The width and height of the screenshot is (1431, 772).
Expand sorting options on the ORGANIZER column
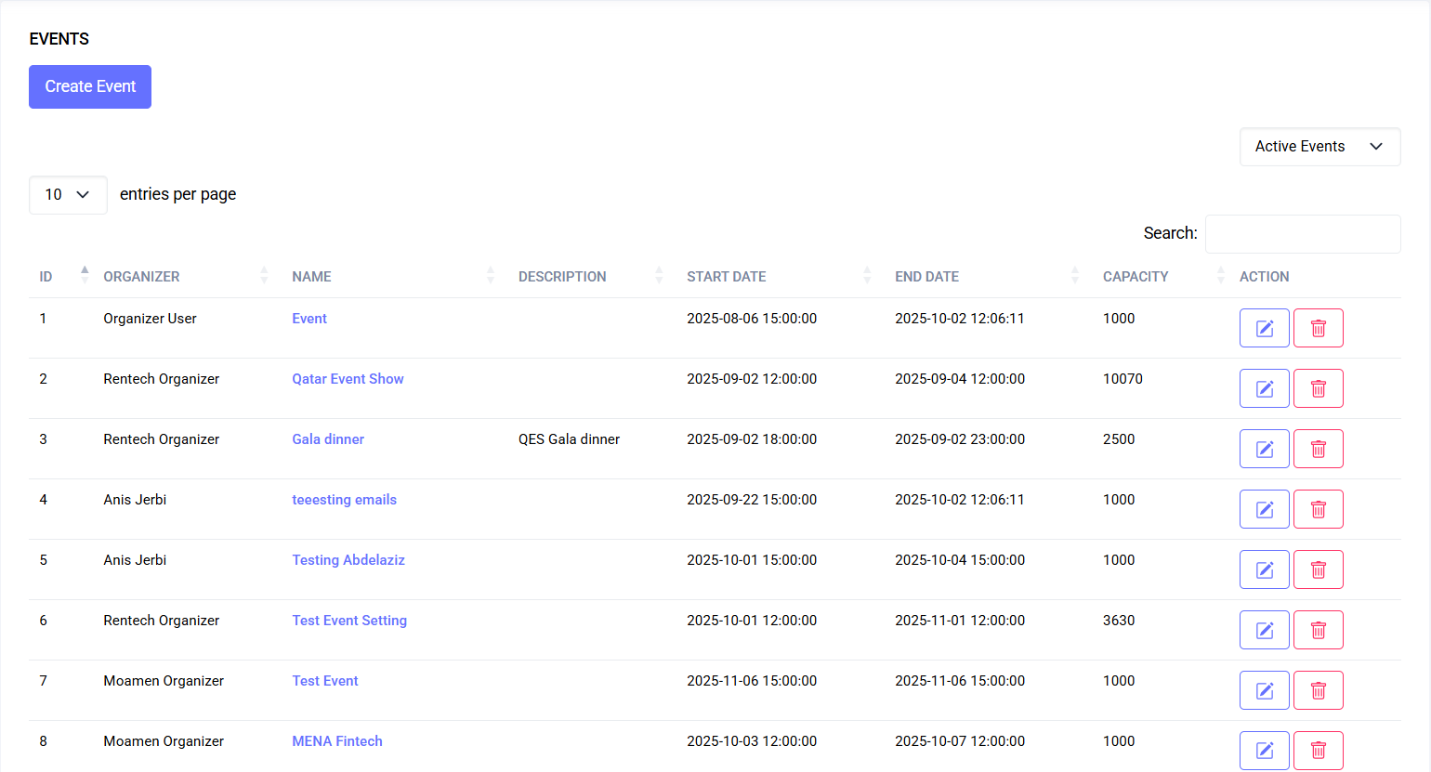(x=264, y=276)
